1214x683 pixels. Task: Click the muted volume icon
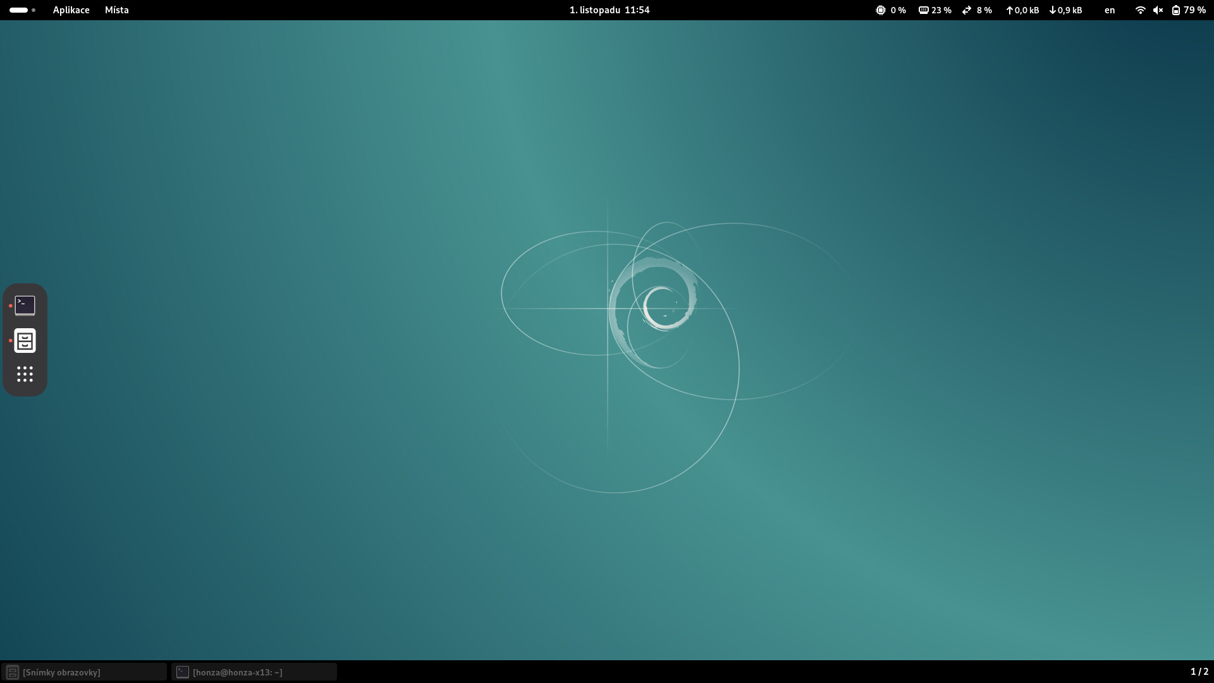tap(1158, 10)
